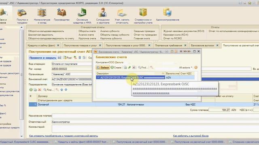This screenshot has width=259, height=145.
Task: Move row down with the blue down arrow
Action: click(66, 90)
